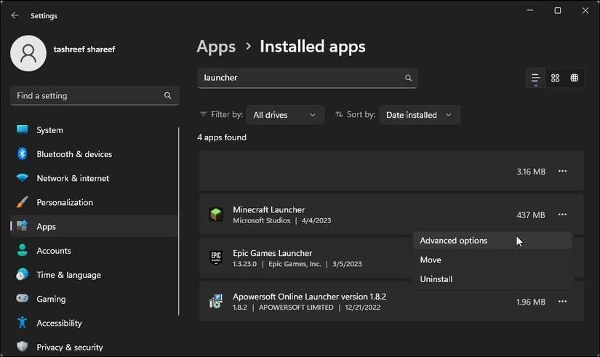Image resolution: width=600 pixels, height=357 pixels.
Task: Go to the Apps breadcrumb link
Action: (x=216, y=47)
